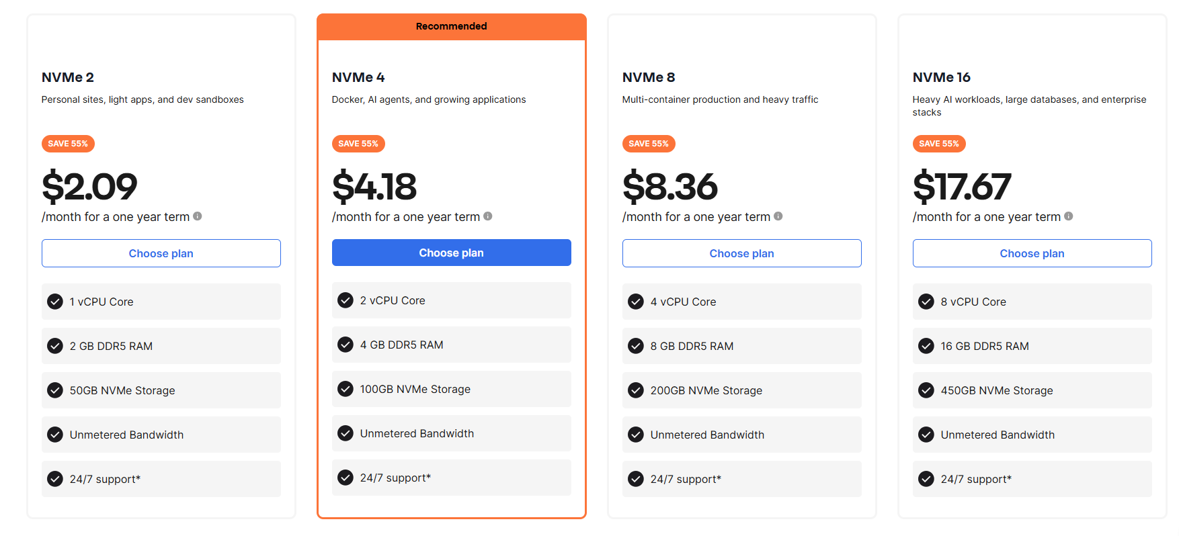Click the checkmark icon next to 8 GB DDR5 RAM

point(636,346)
